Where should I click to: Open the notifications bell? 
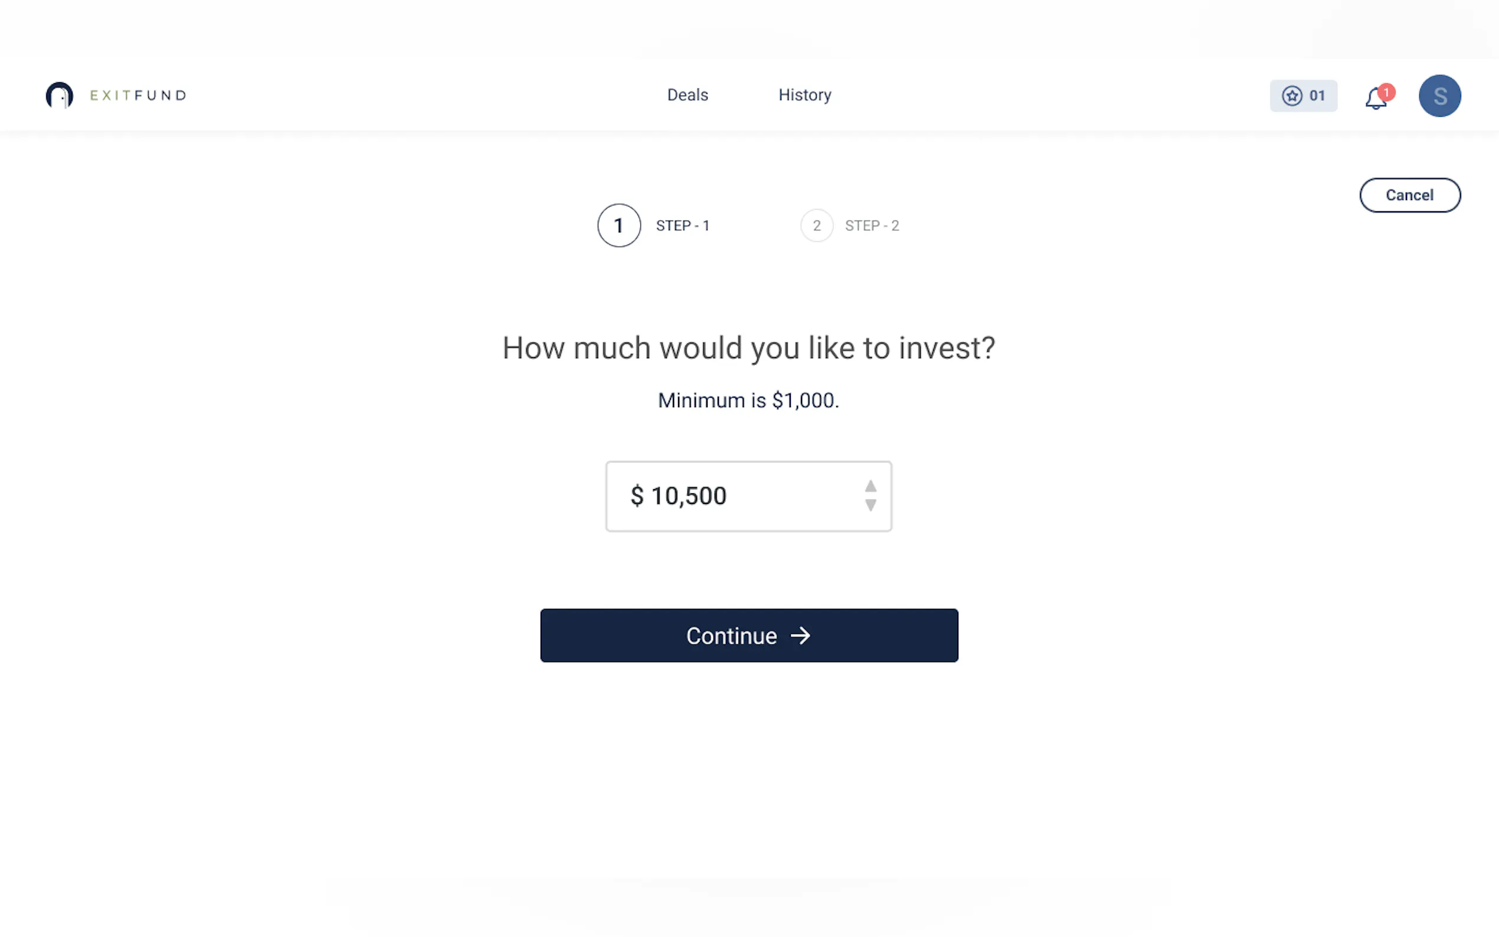coord(1376,98)
